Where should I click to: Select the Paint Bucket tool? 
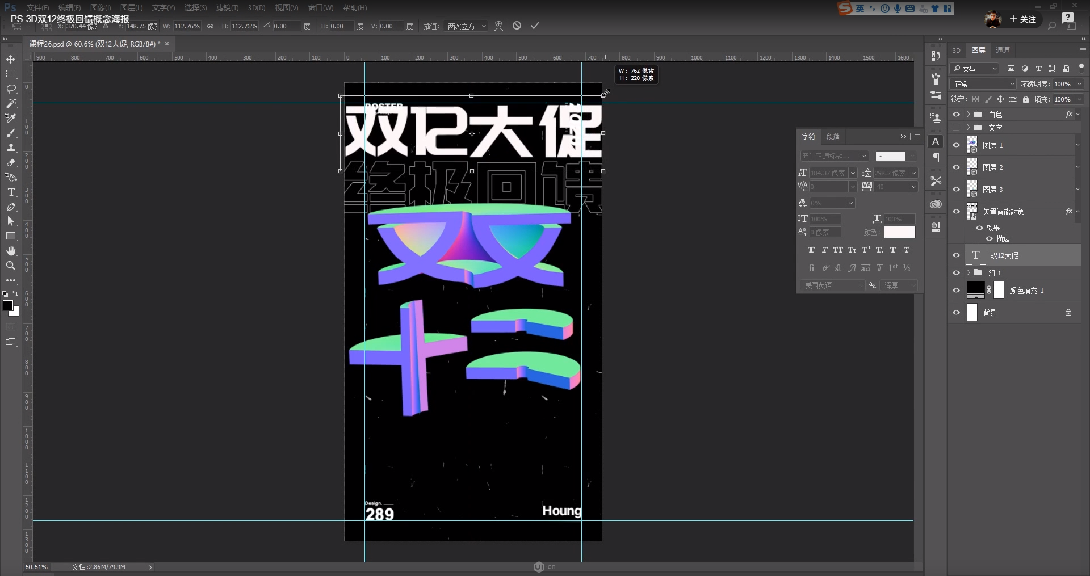point(11,177)
